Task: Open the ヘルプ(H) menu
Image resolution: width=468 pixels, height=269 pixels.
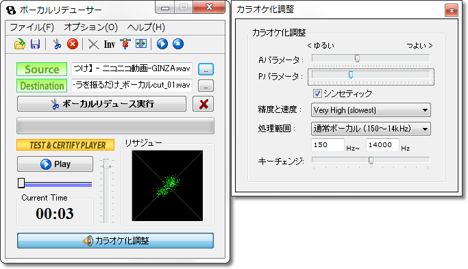Action: coord(146,27)
